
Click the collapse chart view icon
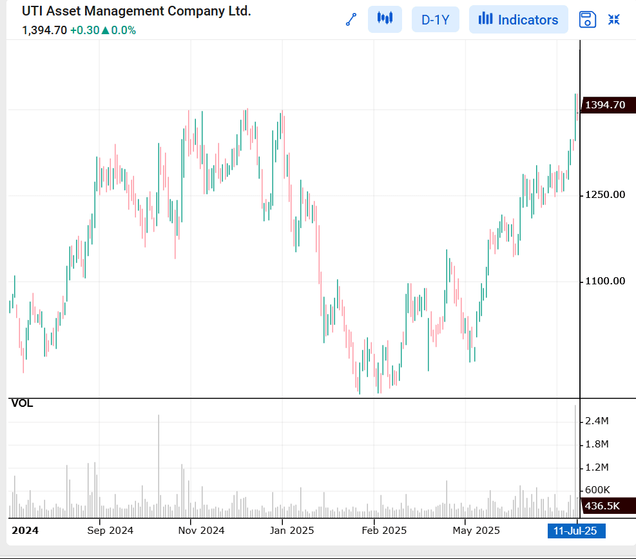point(613,19)
